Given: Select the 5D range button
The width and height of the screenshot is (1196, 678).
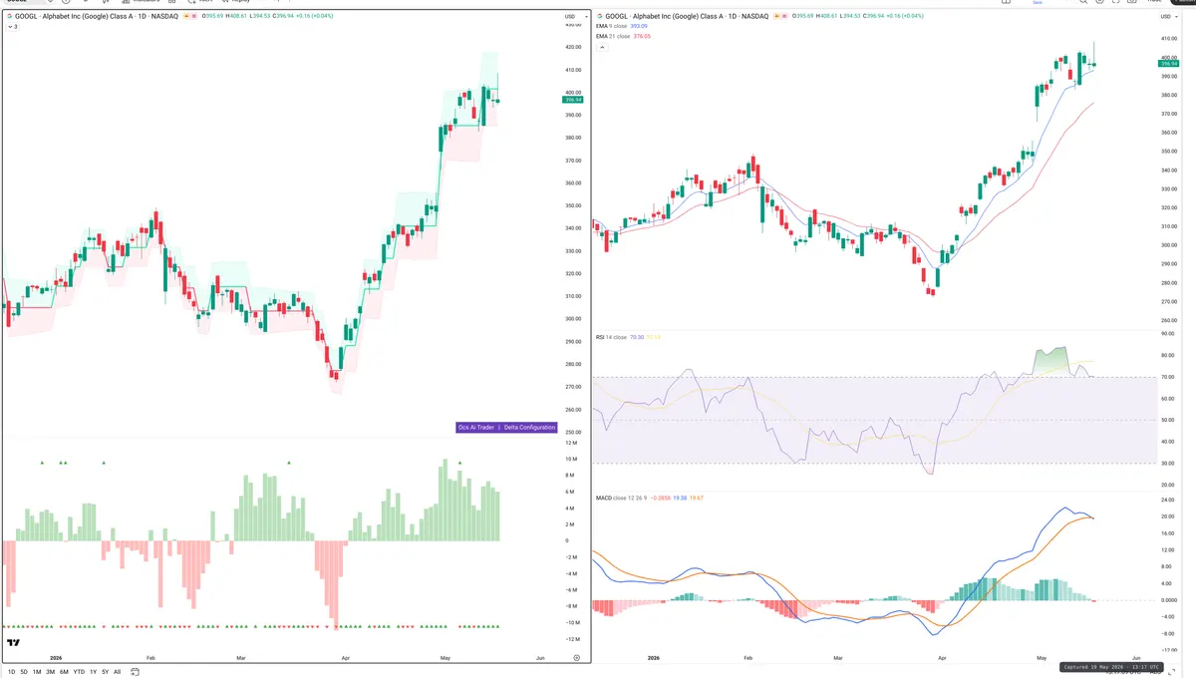Looking at the screenshot, I should point(22,672).
